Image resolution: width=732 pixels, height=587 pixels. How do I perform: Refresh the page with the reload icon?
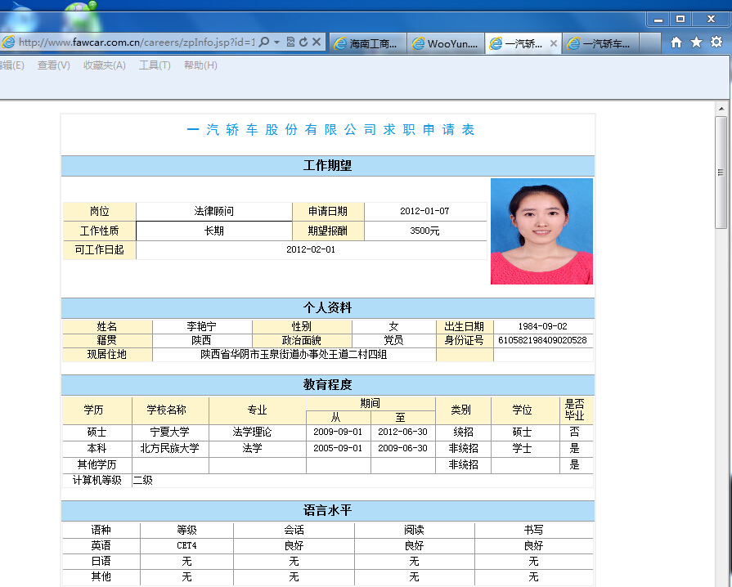(x=303, y=42)
